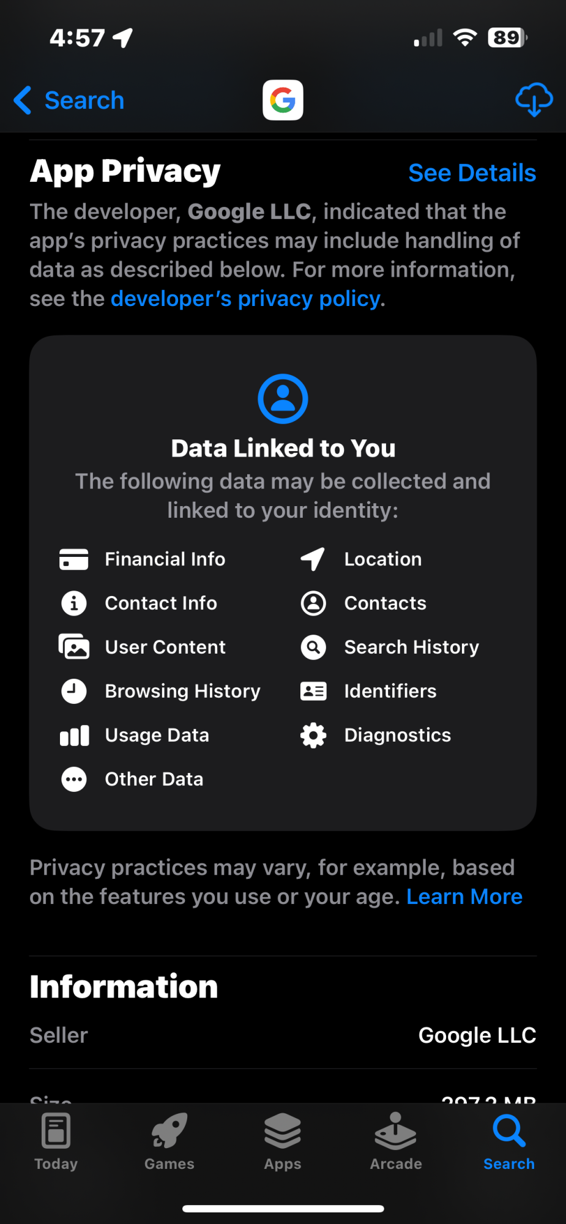
Task: Switch to the Games tab
Action: (169, 1141)
